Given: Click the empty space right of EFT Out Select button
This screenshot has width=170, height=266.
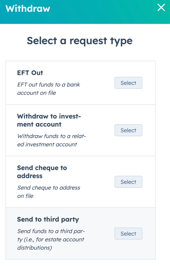Looking at the screenshot, I should point(149,83).
